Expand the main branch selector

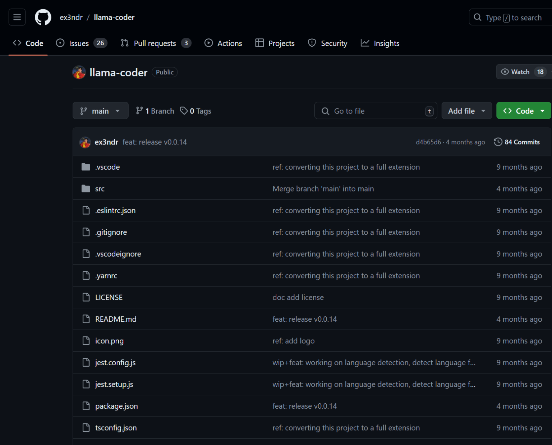click(x=100, y=111)
